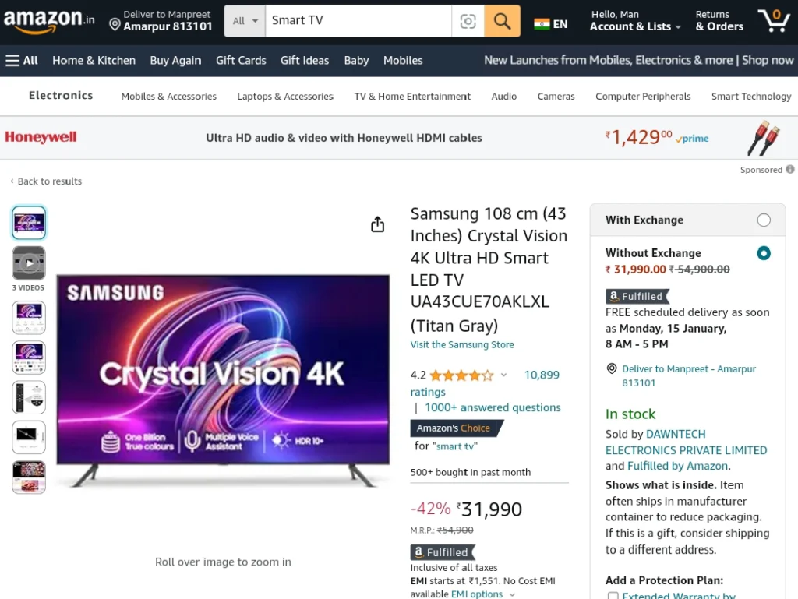Select the Without Exchange radio option

coord(764,252)
